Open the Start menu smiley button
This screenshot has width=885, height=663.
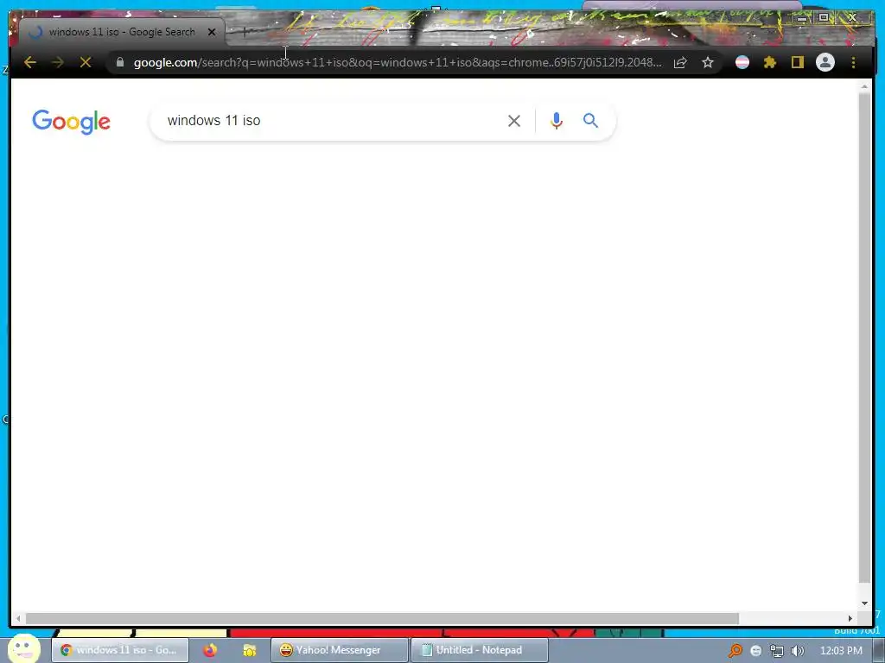(x=23, y=648)
